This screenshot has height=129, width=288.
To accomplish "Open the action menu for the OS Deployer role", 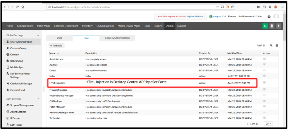I will [264, 101].
